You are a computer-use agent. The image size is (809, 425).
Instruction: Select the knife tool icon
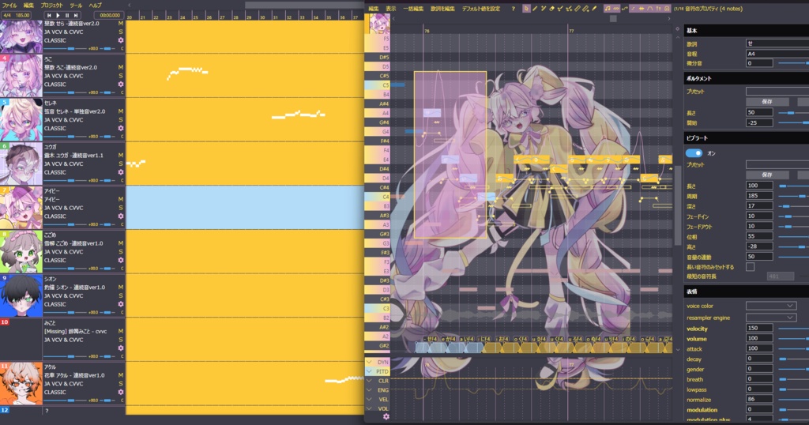coord(594,8)
